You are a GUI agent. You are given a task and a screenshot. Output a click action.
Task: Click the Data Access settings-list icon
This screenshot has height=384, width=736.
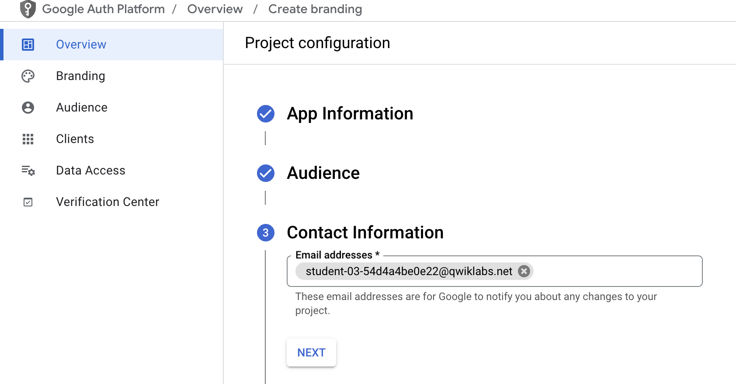[x=28, y=171]
